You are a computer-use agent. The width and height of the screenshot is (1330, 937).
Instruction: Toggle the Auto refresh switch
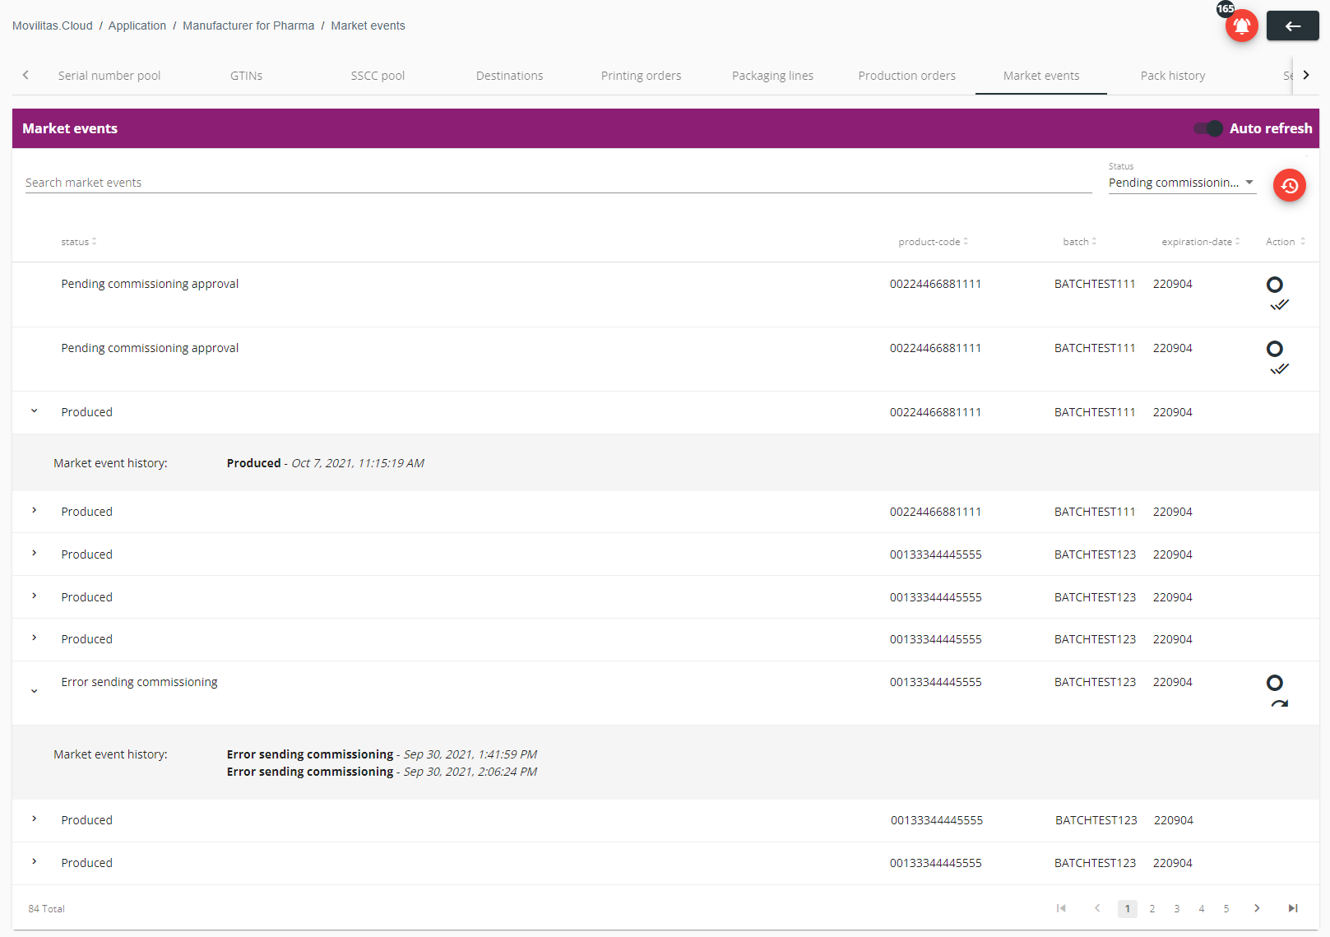1208,128
